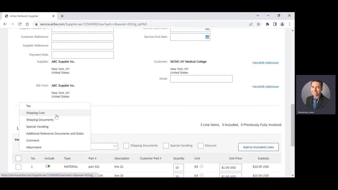Click the browser back arrow
Image resolution: width=338 pixels, height=190 pixels.
click(x=5, y=24)
